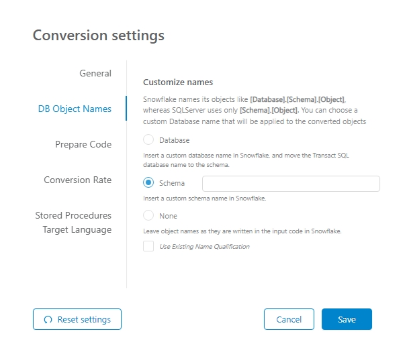Choose the Schema radio button
Image resolution: width=409 pixels, height=348 pixels.
click(148, 183)
